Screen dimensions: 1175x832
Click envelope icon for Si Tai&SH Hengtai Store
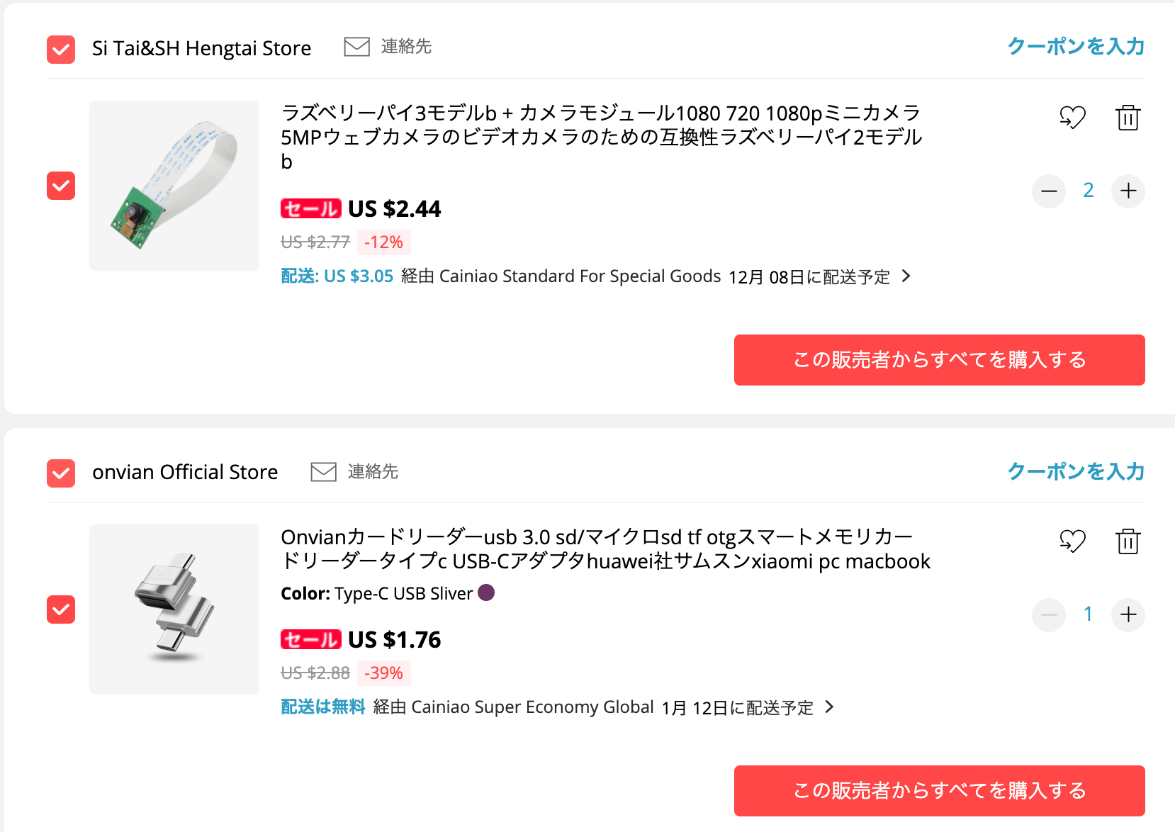pyautogui.click(x=356, y=47)
